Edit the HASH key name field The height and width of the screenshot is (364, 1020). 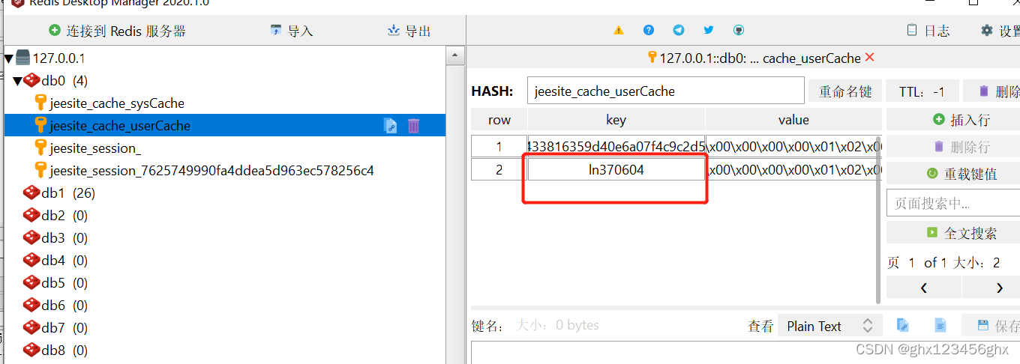666,91
